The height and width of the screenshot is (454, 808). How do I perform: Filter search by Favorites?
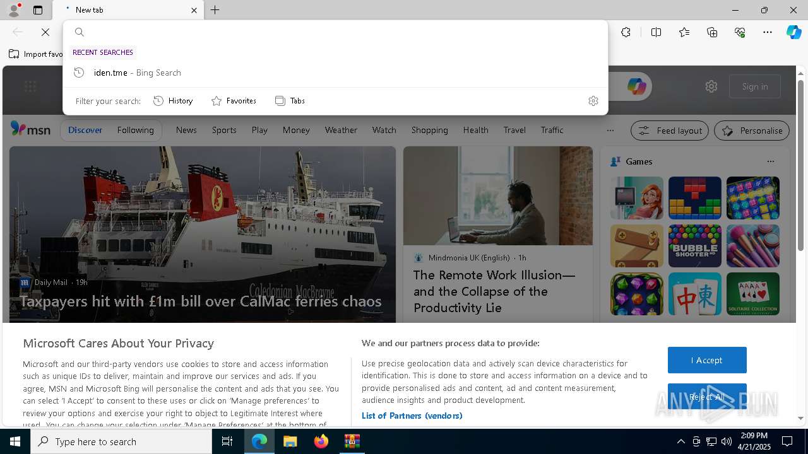[x=234, y=101]
